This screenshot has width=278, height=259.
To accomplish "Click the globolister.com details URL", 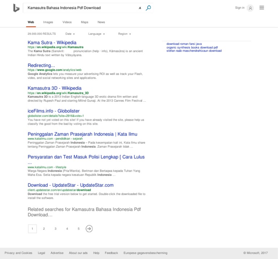I will 56,116.
